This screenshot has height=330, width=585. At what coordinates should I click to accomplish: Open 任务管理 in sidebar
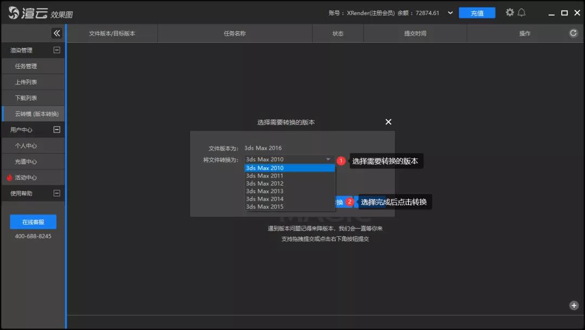coord(26,66)
